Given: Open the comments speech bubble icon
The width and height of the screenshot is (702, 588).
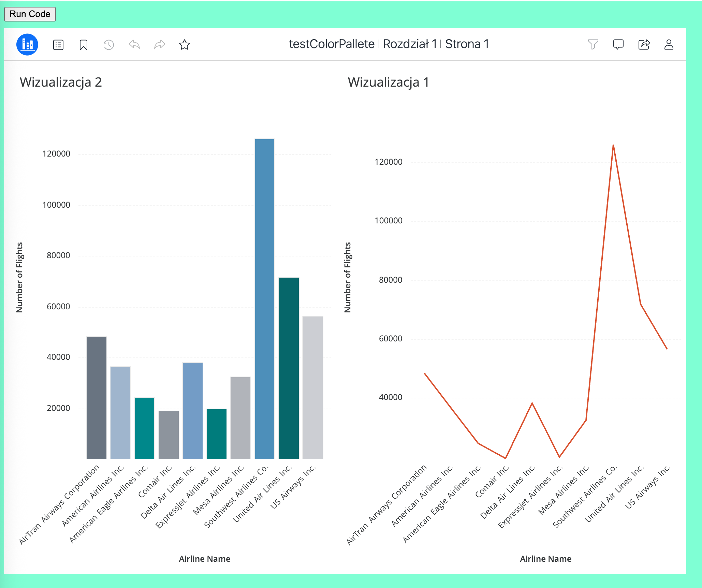Looking at the screenshot, I should coord(618,44).
